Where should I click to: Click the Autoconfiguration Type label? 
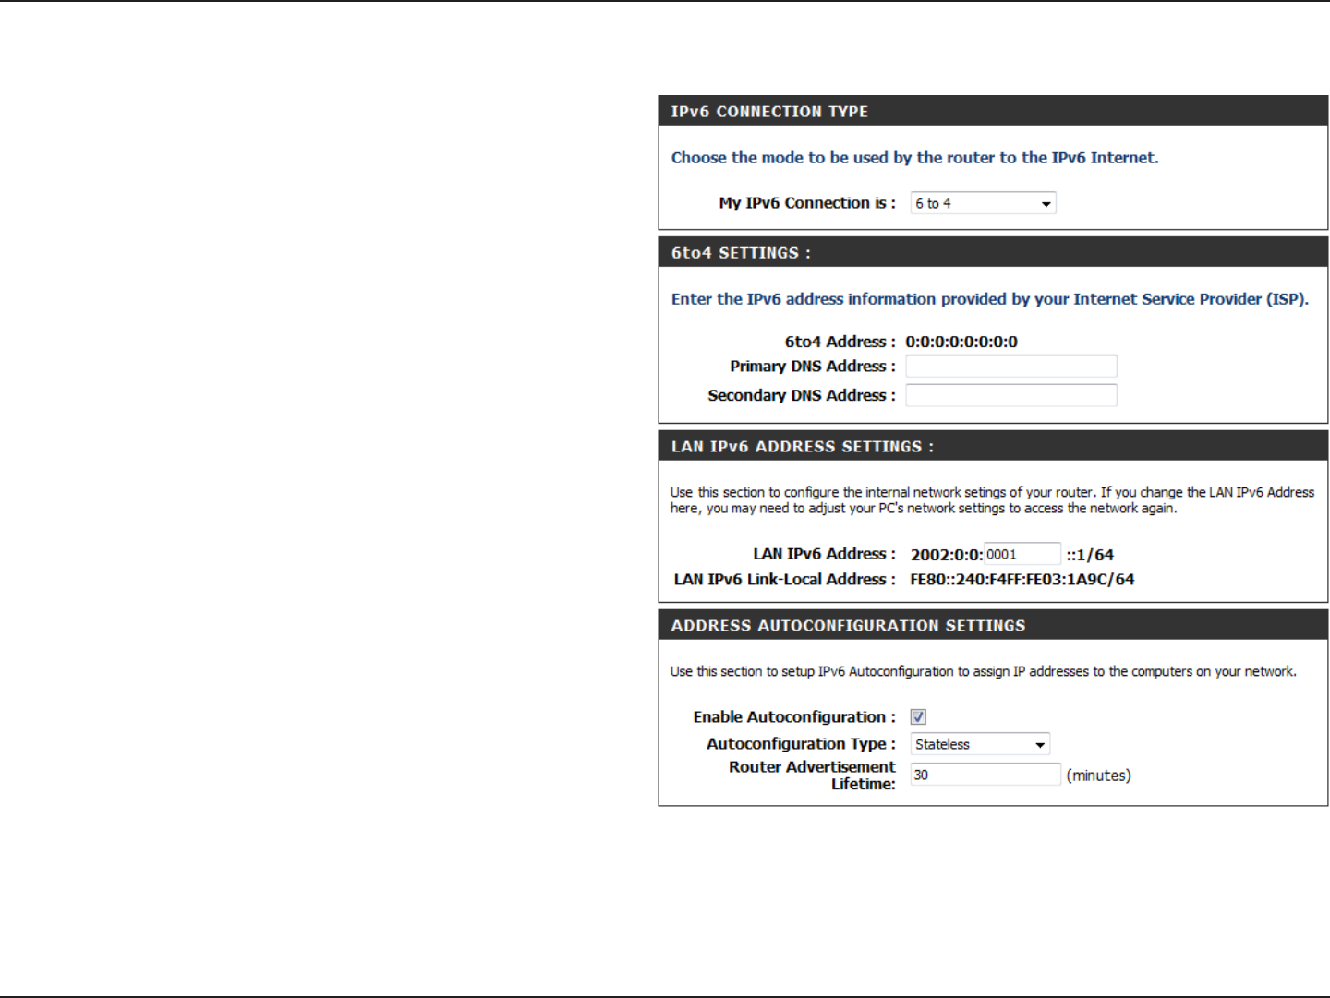[x=801, y=744]
